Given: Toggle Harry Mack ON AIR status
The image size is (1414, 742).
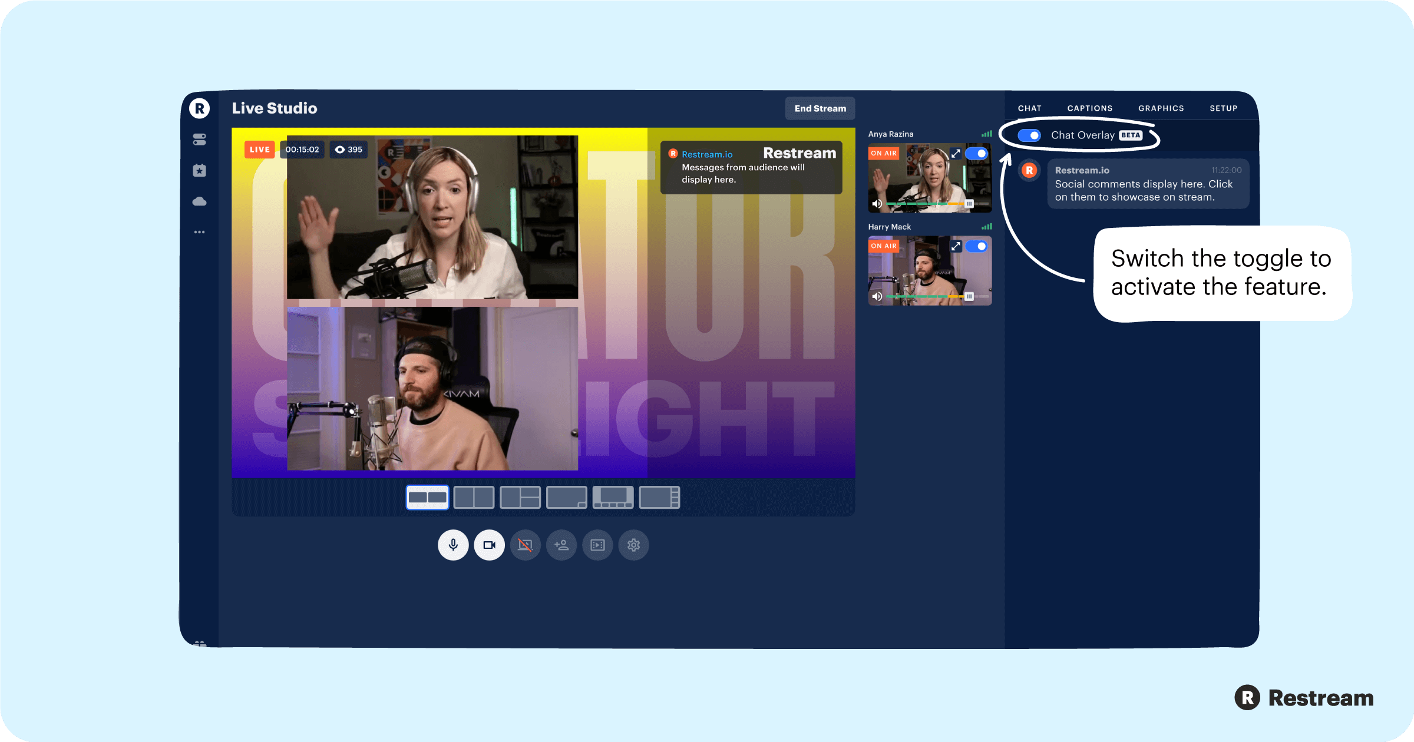Looking at the screenshot, I should click(x=979, y=247).
